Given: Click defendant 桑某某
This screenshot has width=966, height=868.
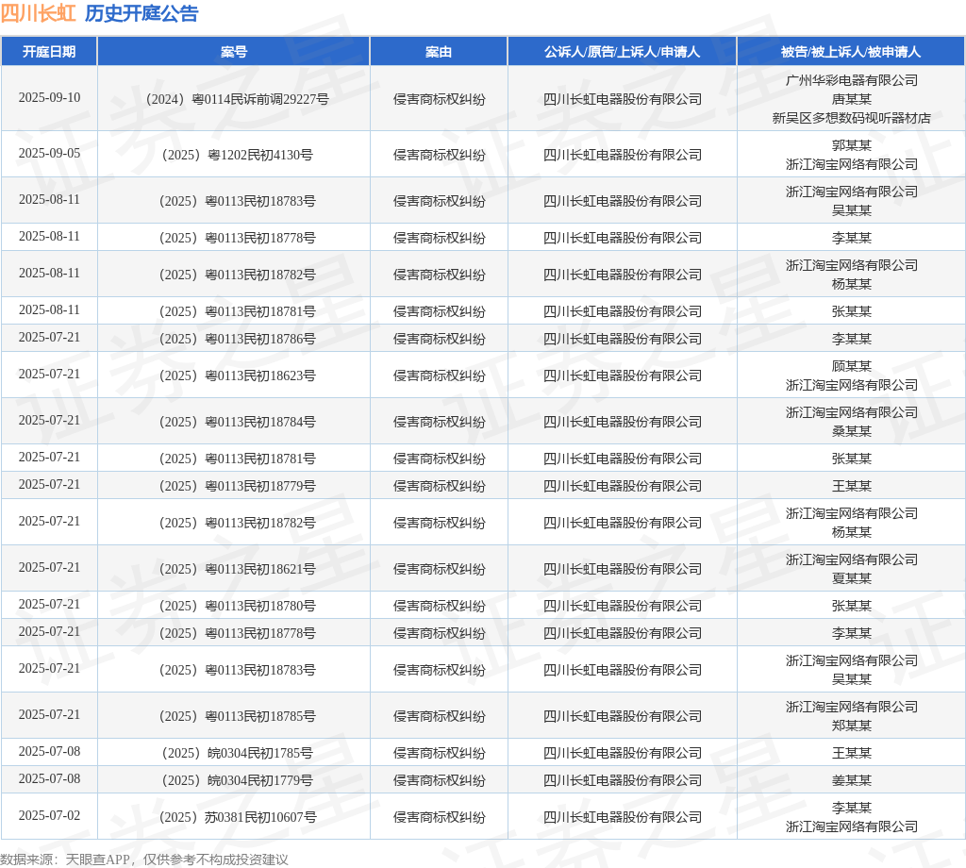Looking at the screenshot, I should pyautogui.click(x=852, y=431).
